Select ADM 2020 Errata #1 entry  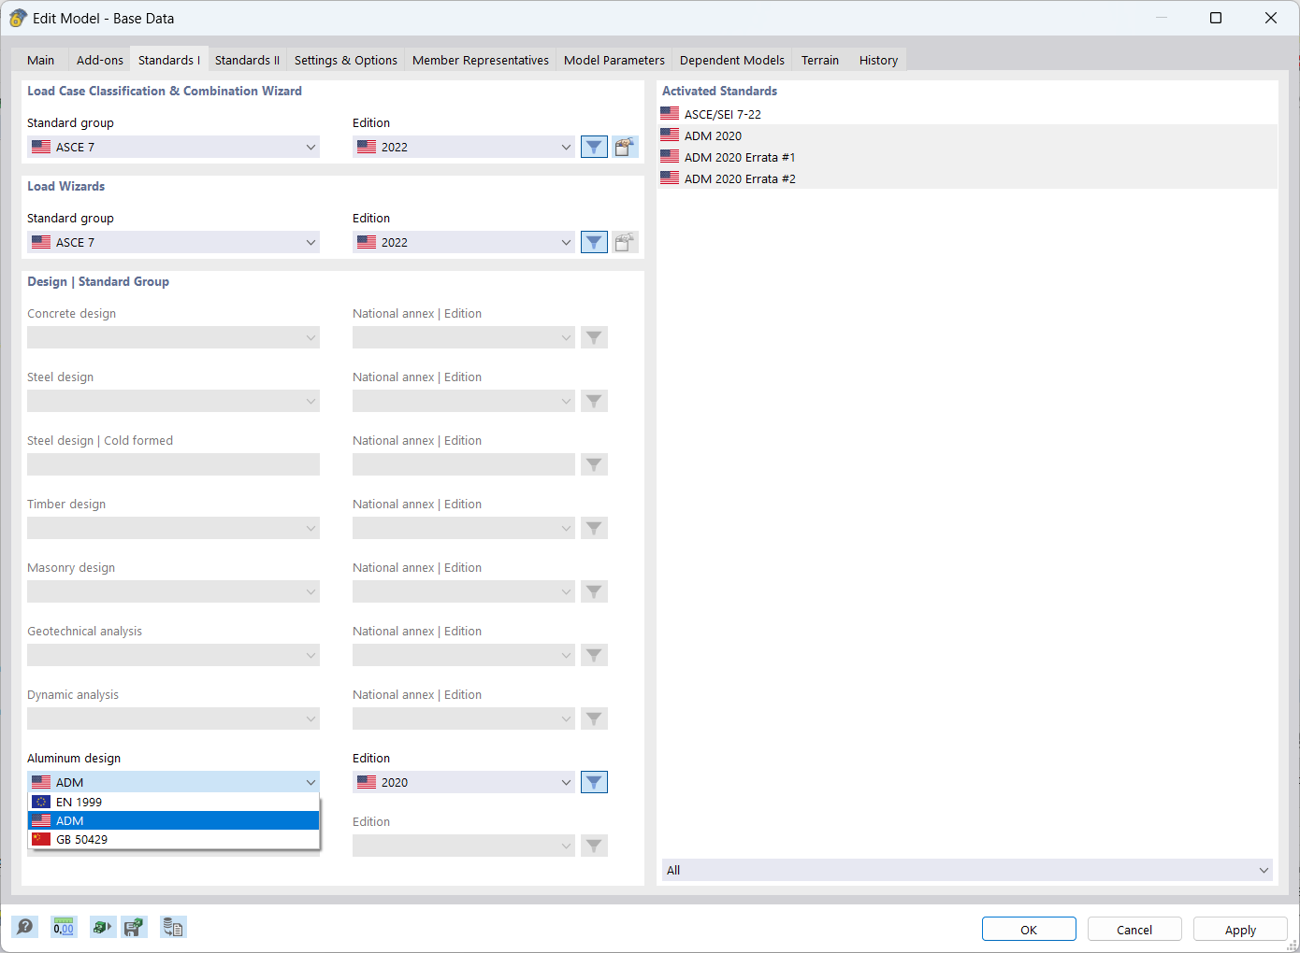967,157
